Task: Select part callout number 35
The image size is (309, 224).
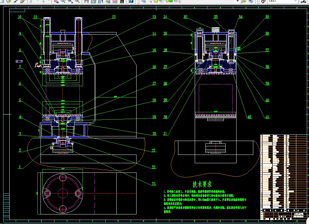Action: [x=267, y=17]
